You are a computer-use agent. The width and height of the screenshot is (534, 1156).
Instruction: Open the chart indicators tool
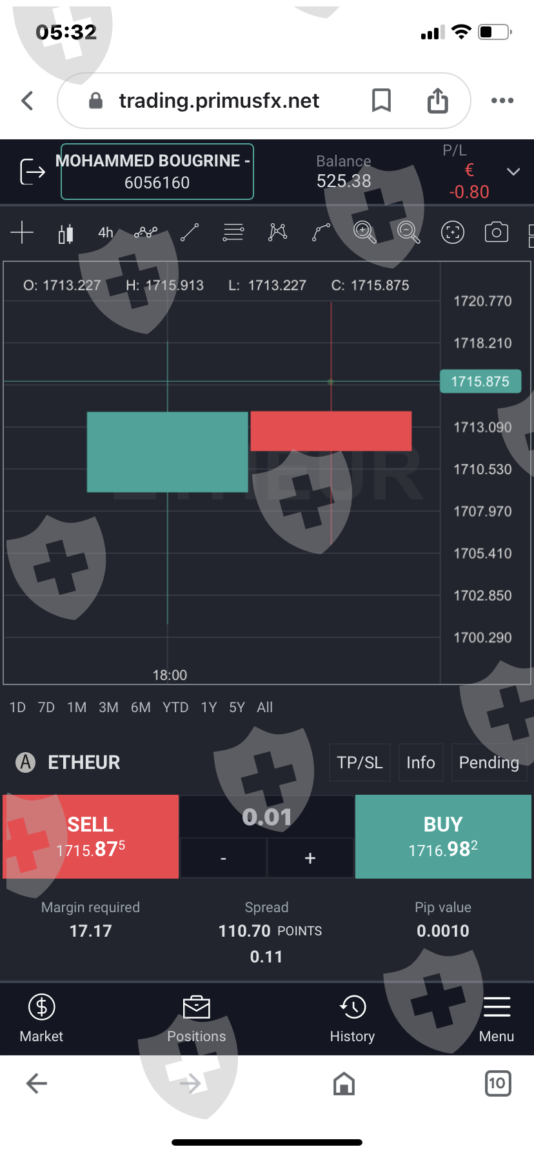tap(146, 232)
